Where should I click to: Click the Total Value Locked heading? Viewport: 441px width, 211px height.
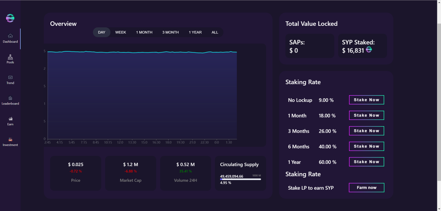point(311,24)
